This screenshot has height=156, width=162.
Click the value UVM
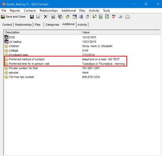tap(85, 50)
